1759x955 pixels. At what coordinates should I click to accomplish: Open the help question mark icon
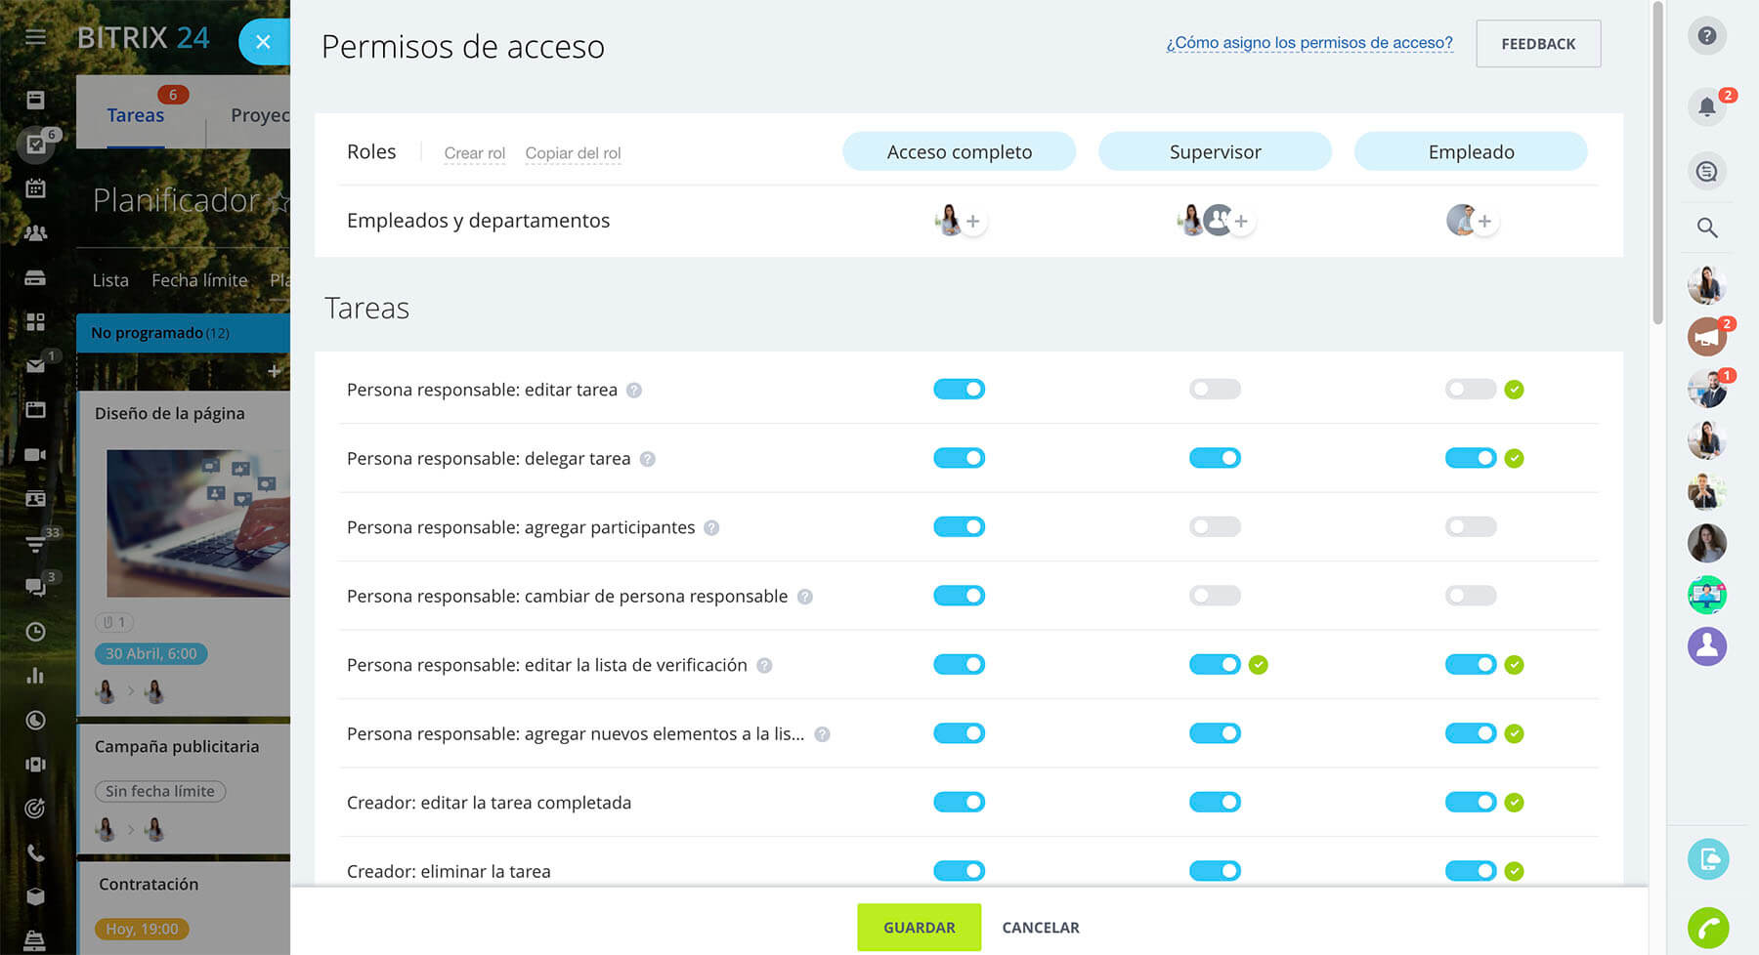pos(1706,36)
